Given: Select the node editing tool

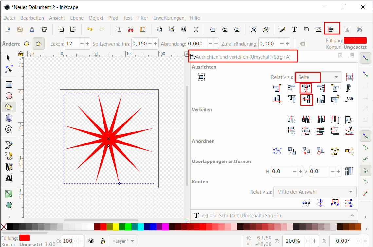Looking at the screenshot, I should (9, 69).
